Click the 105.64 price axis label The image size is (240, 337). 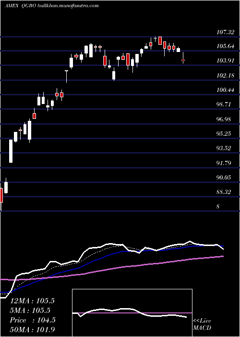(x=225, y=46)
